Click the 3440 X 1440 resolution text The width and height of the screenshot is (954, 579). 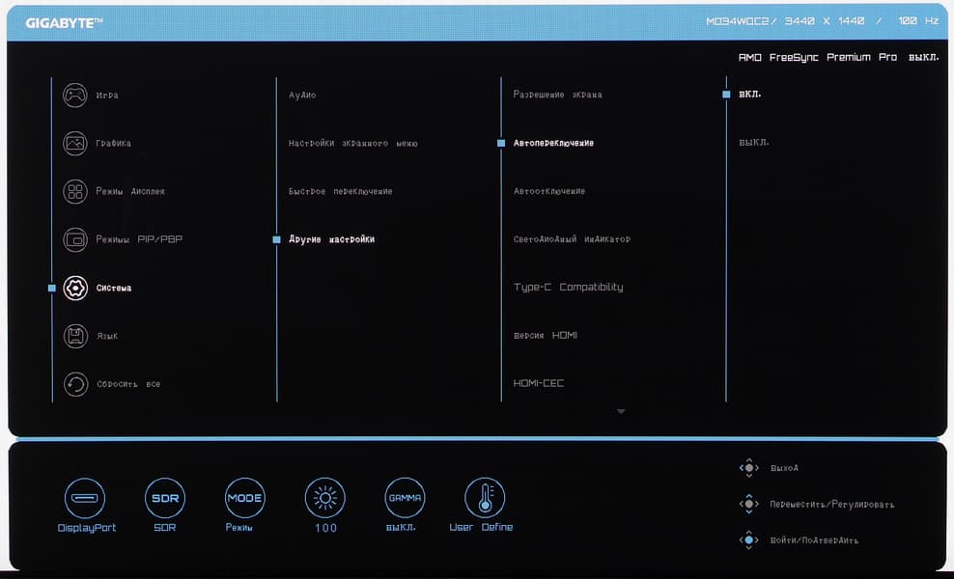click(825, 20)
